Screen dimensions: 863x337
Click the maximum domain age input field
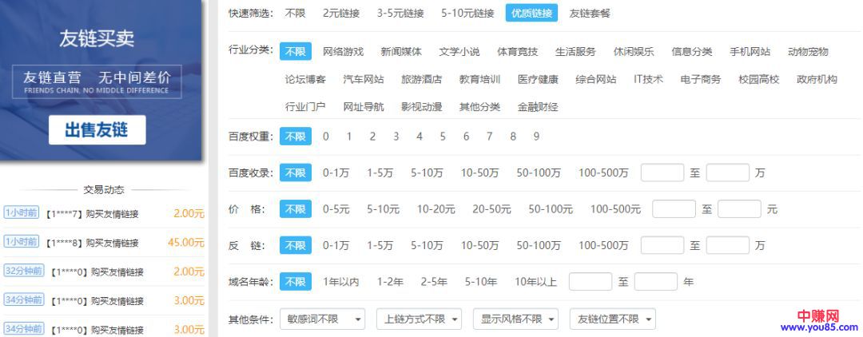coord(655,282)
